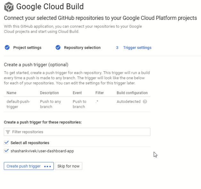Select the Trigger settings step

(x=137, y=48)
